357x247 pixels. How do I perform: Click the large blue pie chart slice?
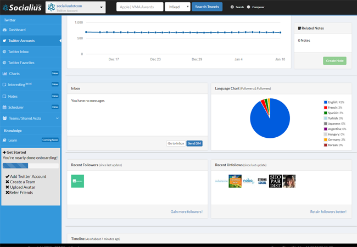coord(270,124)
